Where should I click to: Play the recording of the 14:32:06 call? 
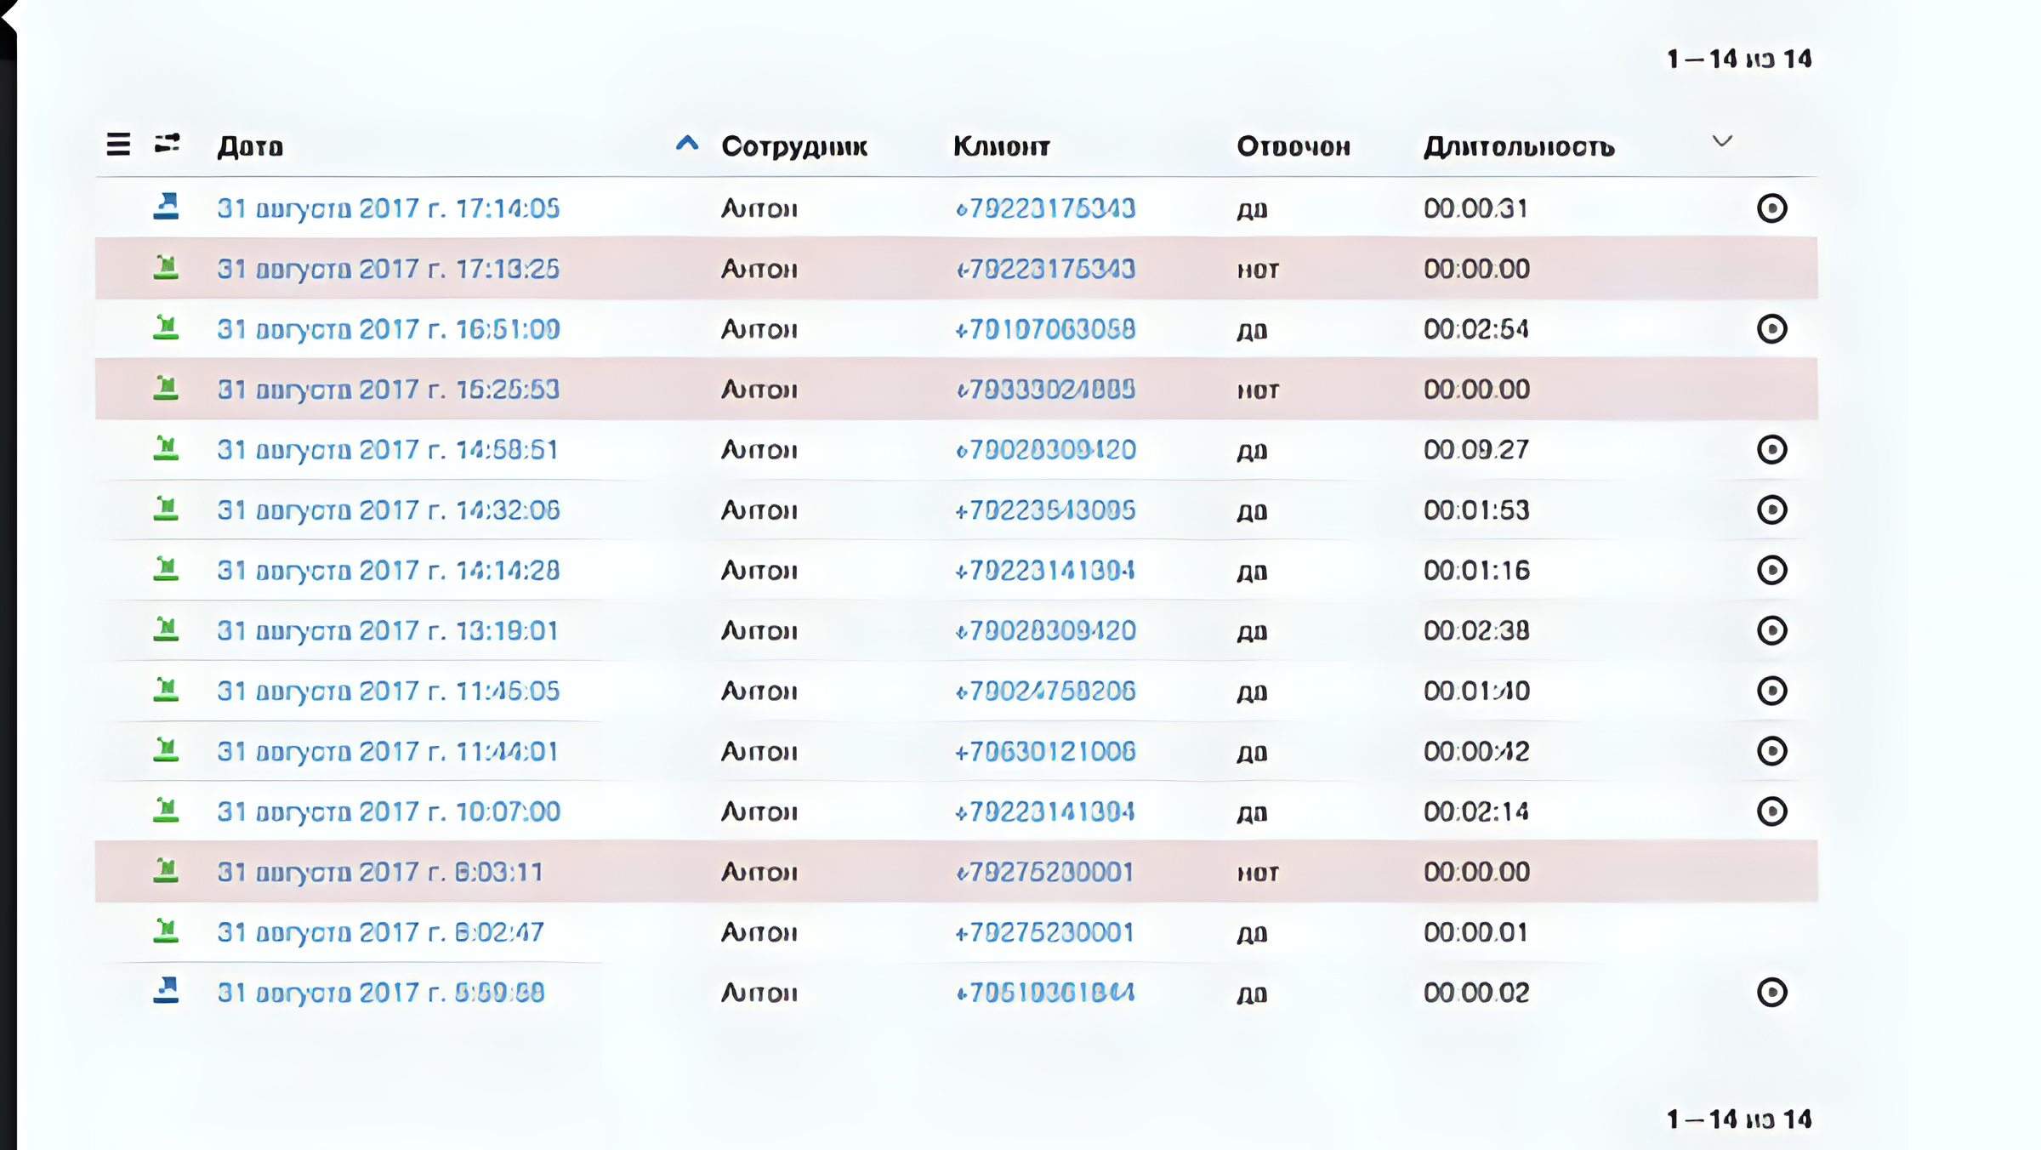(1772, 510)
